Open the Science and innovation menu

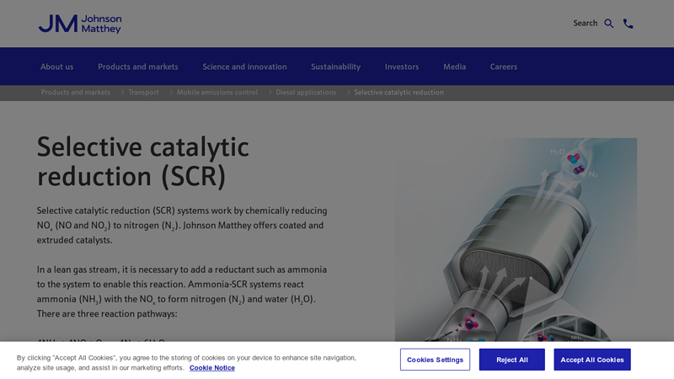[244, 67]
